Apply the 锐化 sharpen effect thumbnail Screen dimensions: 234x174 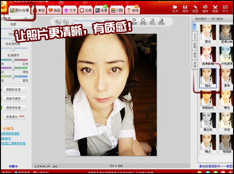tap(208, 78)
